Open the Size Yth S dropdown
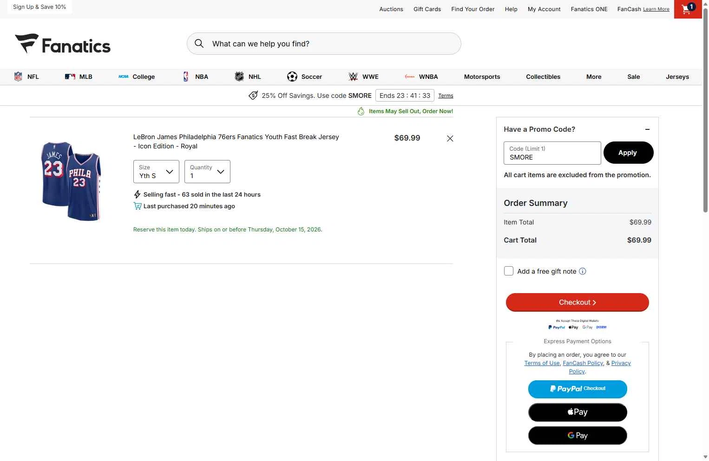709x461 pixels. (x=156, y=172)
